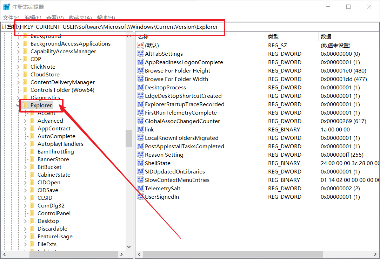Click the folder icon next to Advanced
This screenshot has height=259, width=380.
(x=32, y=121)
